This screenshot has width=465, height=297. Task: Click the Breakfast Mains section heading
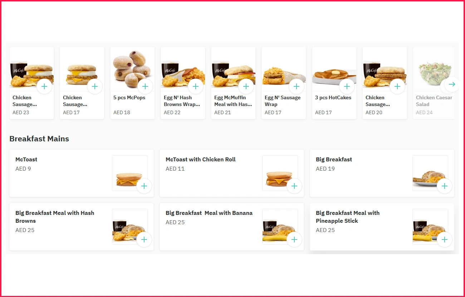coord(39,139)
